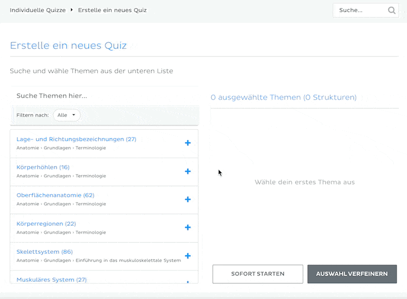The width and height of the screenshot is (407, 299).
Task: Go to Individuelle Quizze breadcrumb
Action: coord(38,10)
